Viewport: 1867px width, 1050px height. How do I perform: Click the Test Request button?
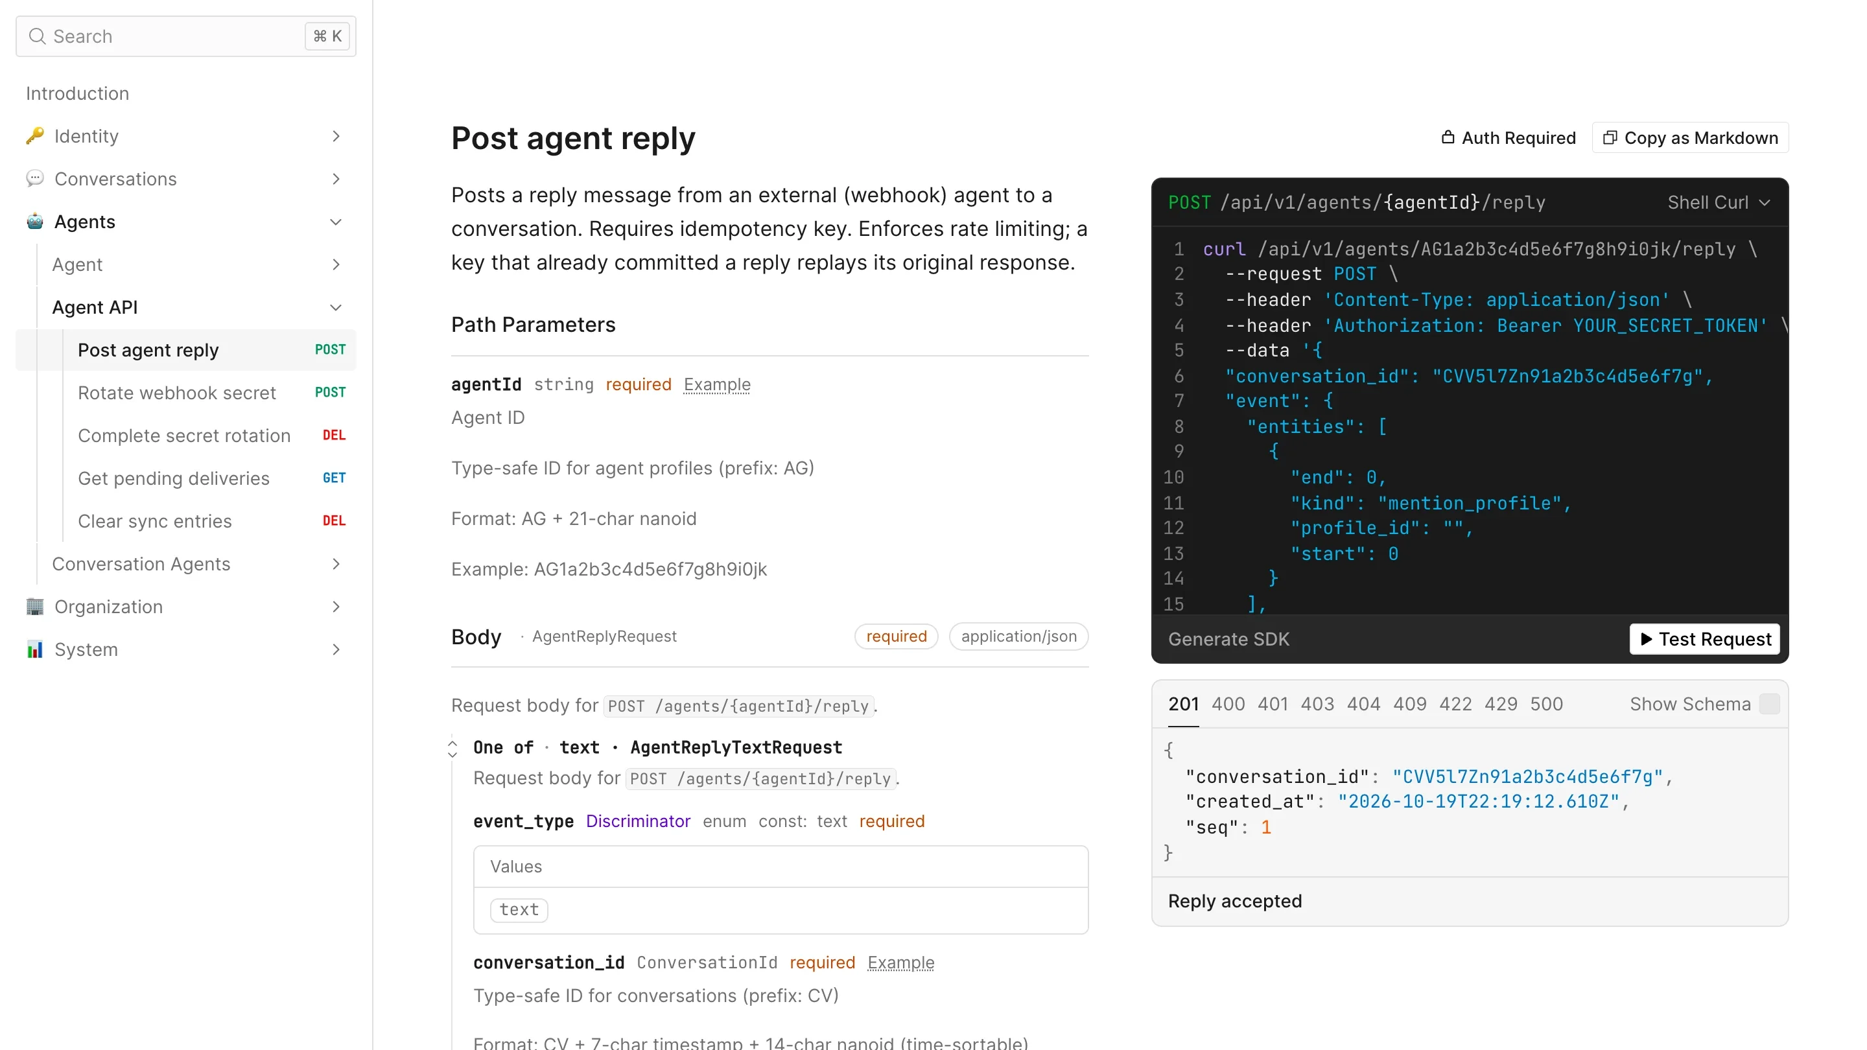click(1705, 639)
